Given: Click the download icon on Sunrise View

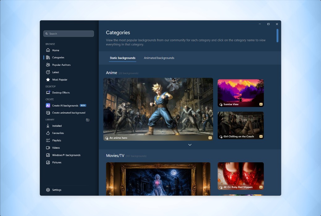Looking at the screenshot, I should coord(221,104).
